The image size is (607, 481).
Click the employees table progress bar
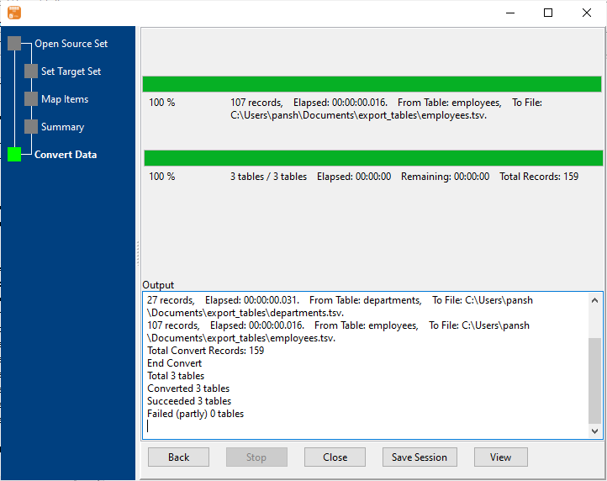click(372, 84)
